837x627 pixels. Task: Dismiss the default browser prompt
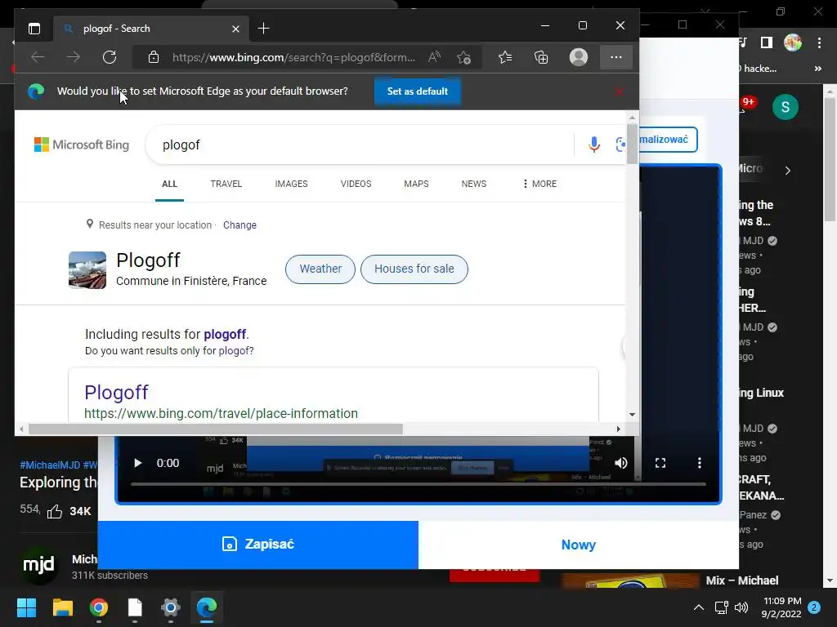[619, 91]
